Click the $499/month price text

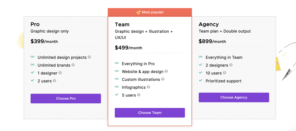[129, 48]
